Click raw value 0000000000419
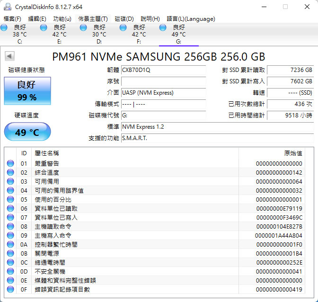 [x=279, y=290]
